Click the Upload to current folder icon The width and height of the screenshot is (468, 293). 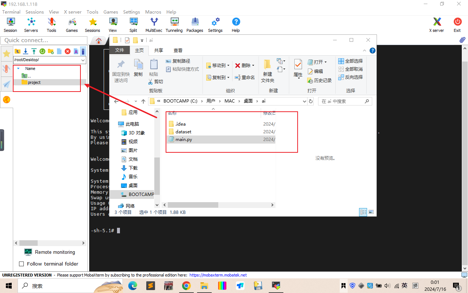pyautogui.click(x=34, y=51)
